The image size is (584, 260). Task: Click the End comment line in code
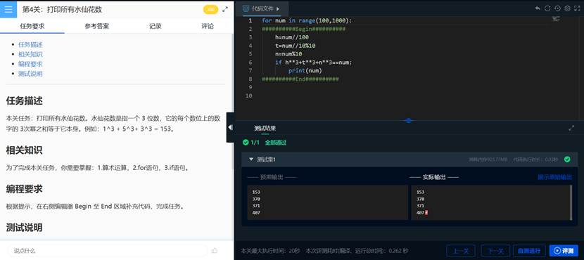(300, 79)
